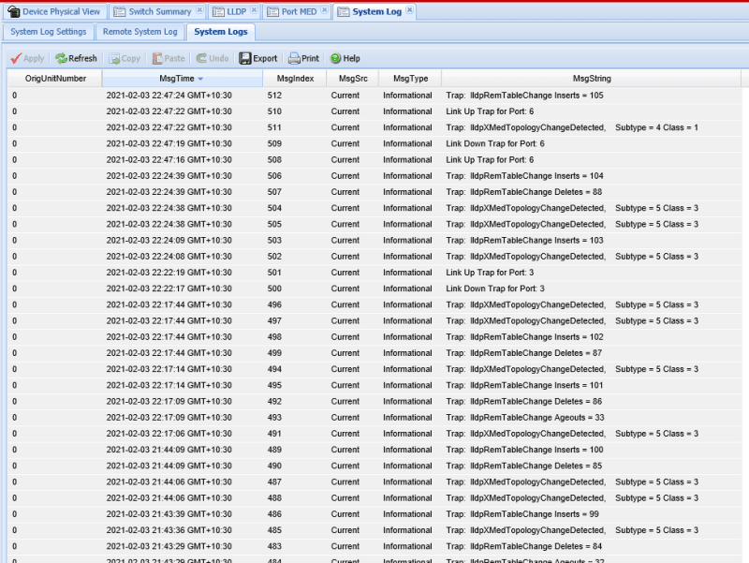Image resolution: width=749 pixels, height=563 pixels.
Task: Sort by MsgString column header
Action: (x=592, y=79)
